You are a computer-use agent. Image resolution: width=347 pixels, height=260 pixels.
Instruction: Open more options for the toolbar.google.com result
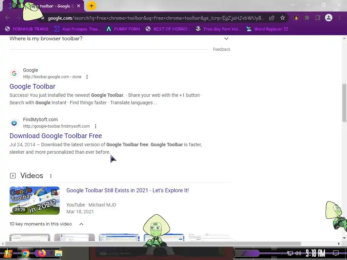point(87,77)
